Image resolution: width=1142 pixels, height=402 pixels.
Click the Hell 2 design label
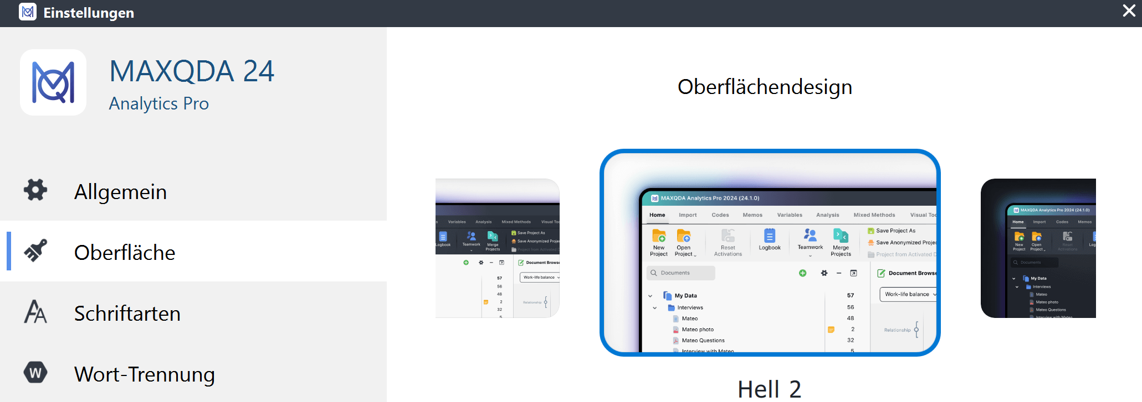pos(769,389)
